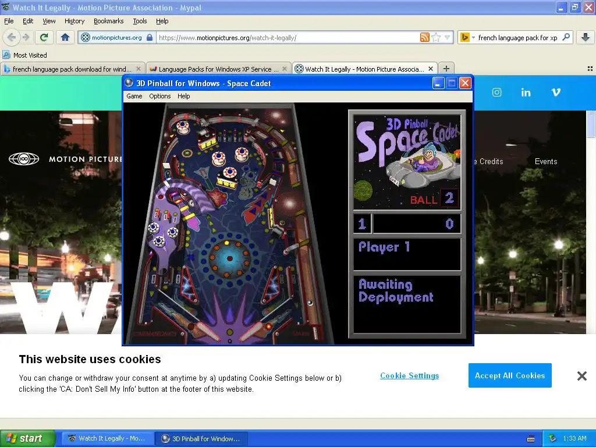Click the BALL 2 counter in Pinball
This screenshot has width=596, height=447.
[434, 199]
